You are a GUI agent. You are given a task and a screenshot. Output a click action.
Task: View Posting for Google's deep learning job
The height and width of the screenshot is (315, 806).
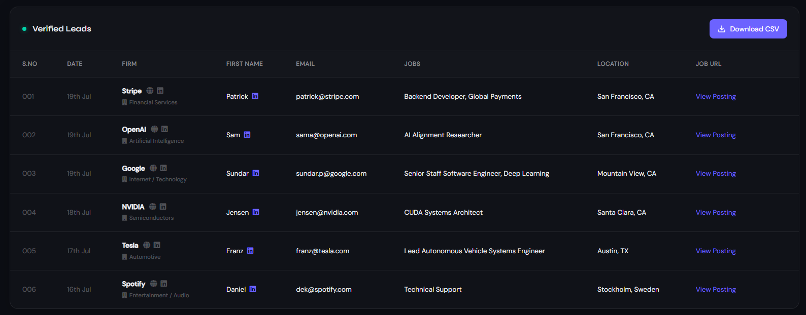716,173
